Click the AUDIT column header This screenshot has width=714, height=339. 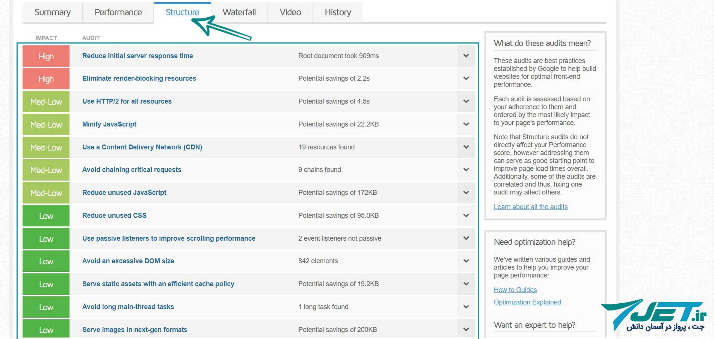(91, 38)
